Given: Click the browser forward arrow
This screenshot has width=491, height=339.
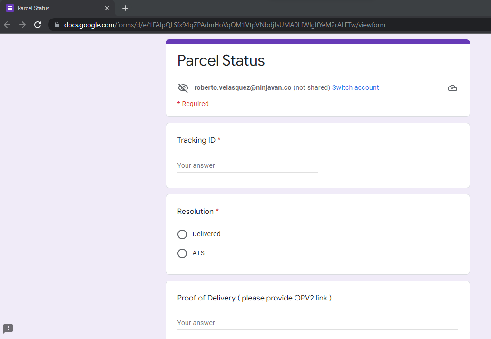Looking at the screenshot, I should click(22, 25).
